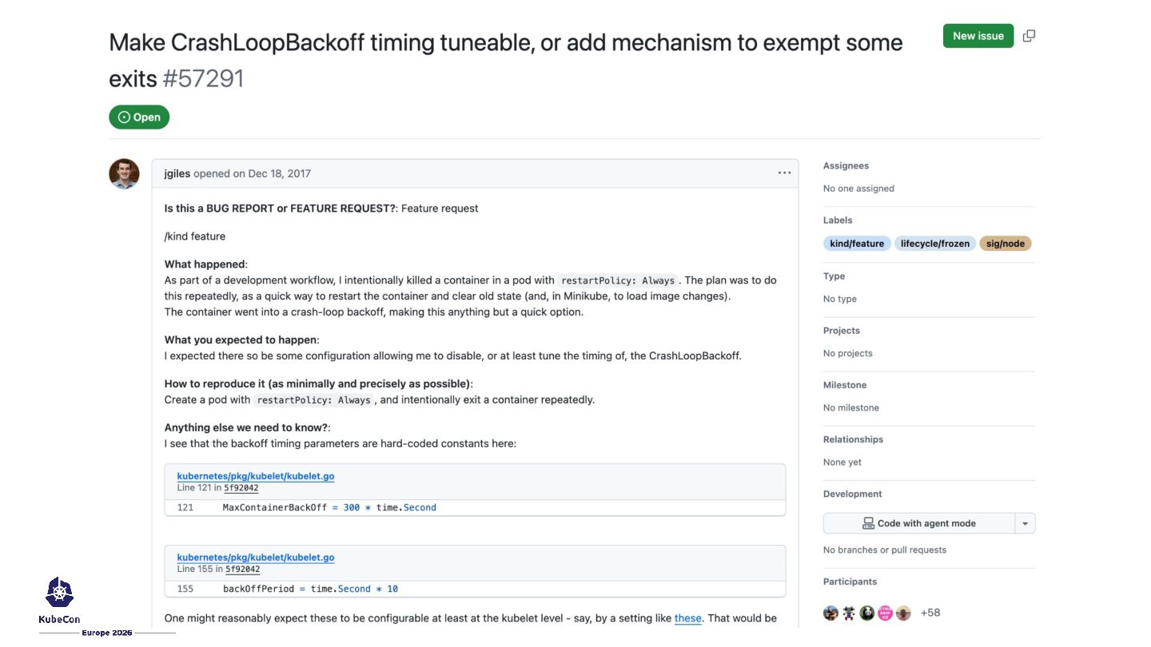Select the kind/feature label
Image resolution: width=1151 pixels, height=647 pixels.
click(x=857, y=244)
